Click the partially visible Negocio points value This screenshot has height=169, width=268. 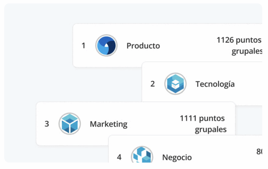click(x=259, y=151)
